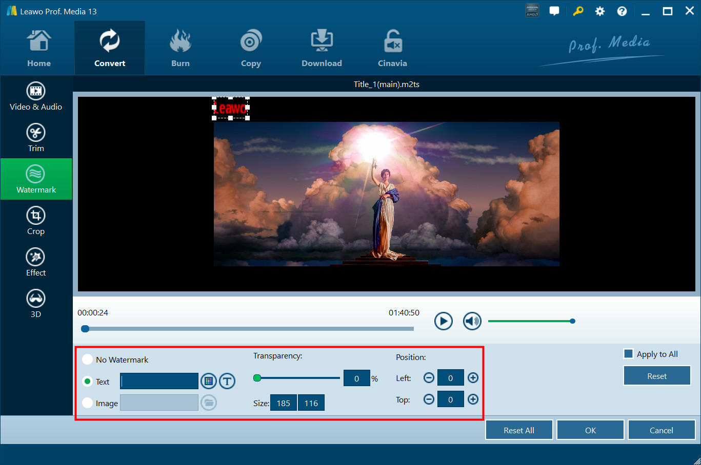701x465 pixels.
Task: Switch to the Burn tab
Action: coord(180,49)
